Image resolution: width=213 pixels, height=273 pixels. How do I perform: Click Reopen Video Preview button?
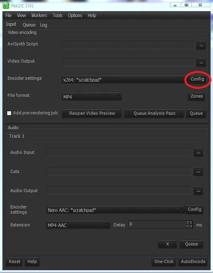click(x=92, y=113)
